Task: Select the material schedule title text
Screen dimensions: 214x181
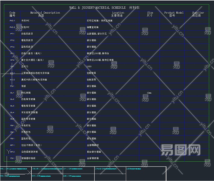Action: (x=104, y=8)
